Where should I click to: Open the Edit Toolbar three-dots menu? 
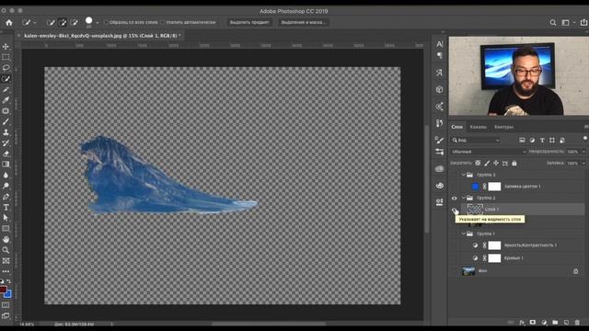pyautogui.click(x=6, y=271)
